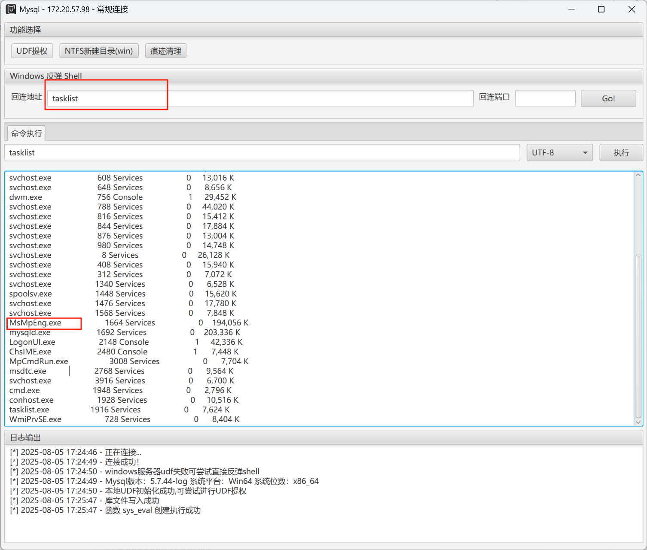647x550 pixels.
Task: Click svchost.exe row with PID 788
Action: point(122,207)
